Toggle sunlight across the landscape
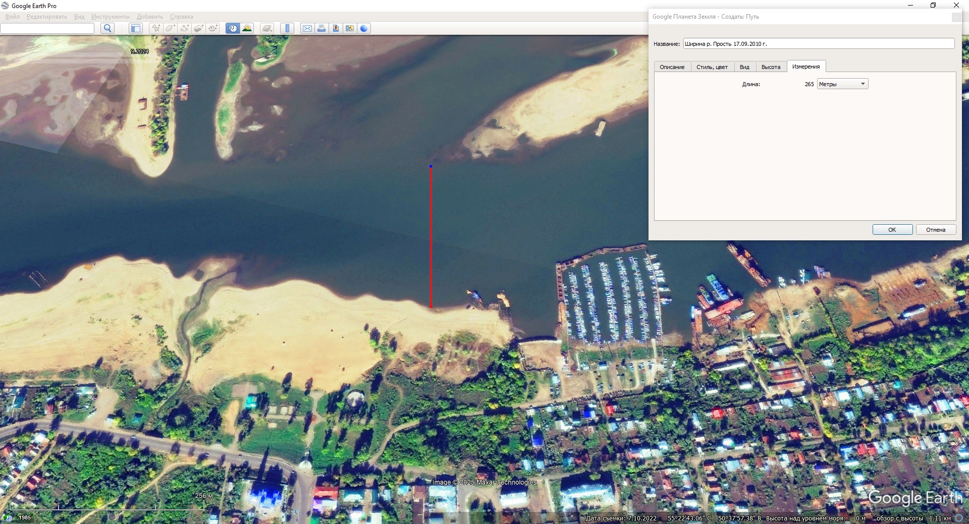 click(247, 28)
